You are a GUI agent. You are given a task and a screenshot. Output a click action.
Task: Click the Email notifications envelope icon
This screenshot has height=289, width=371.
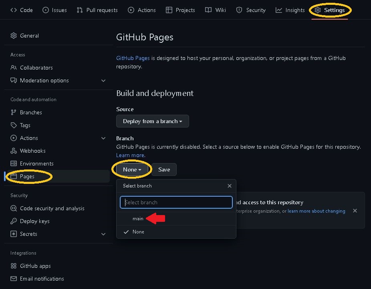point(14,279)
